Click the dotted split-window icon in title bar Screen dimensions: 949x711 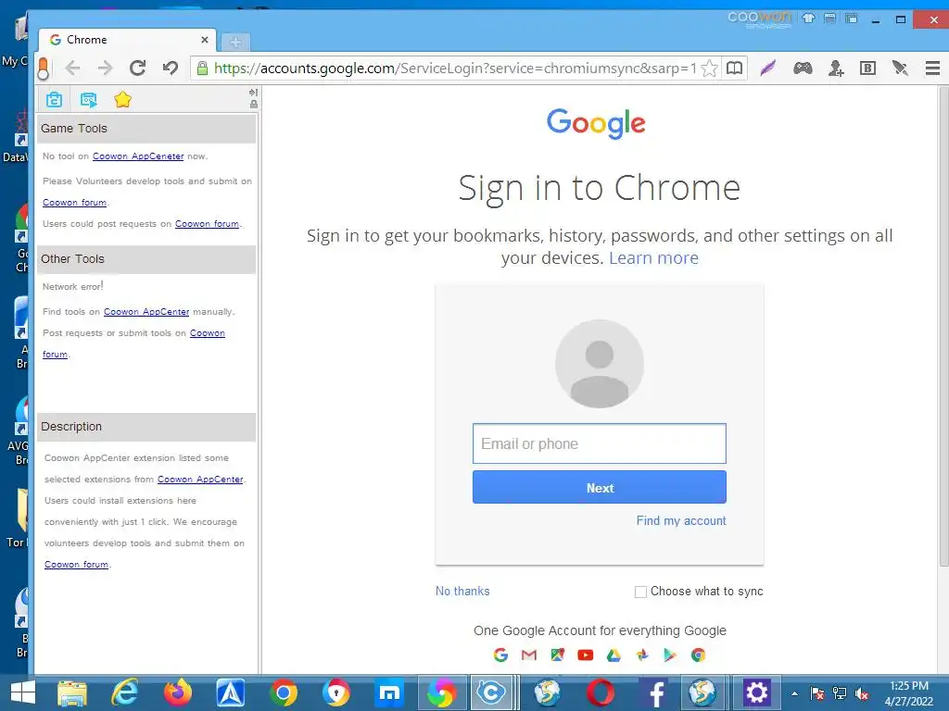[852, 19]
